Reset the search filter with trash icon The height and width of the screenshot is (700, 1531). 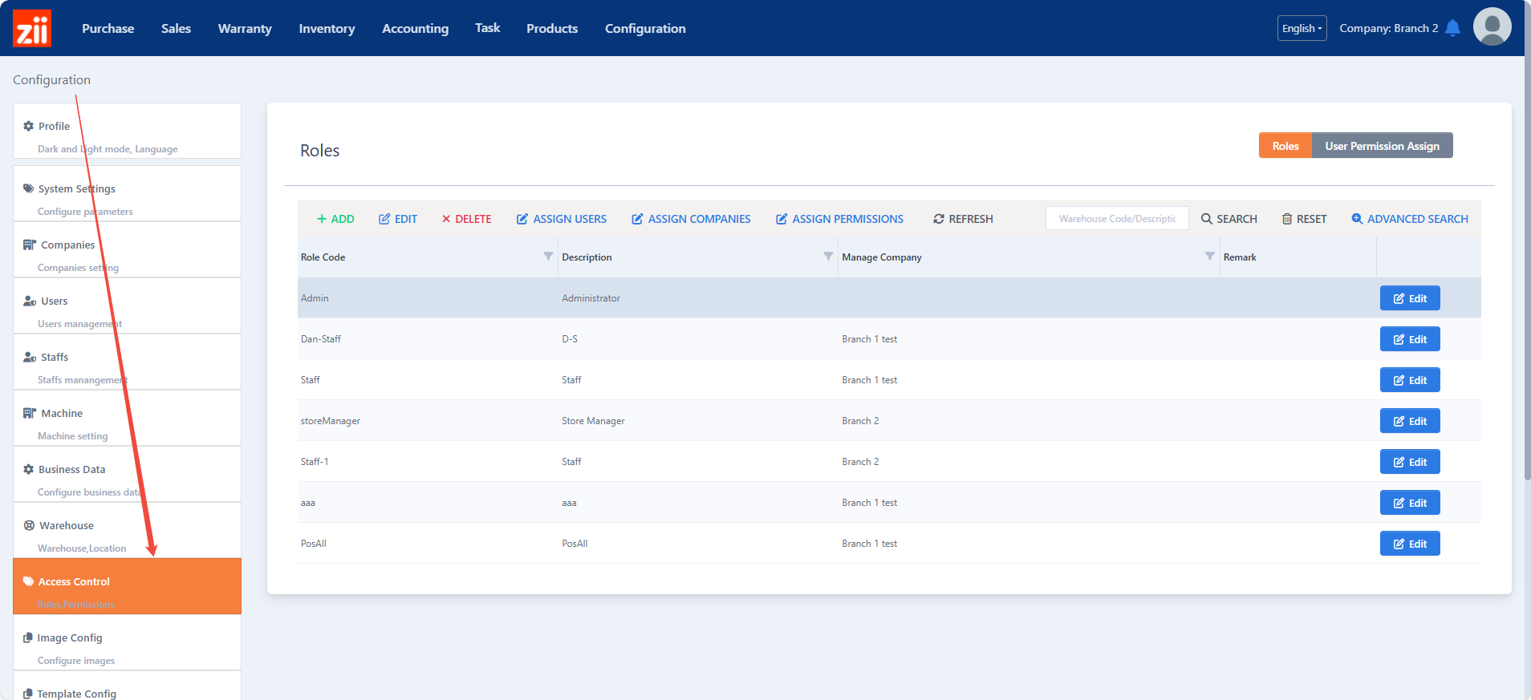point(1304,219)
